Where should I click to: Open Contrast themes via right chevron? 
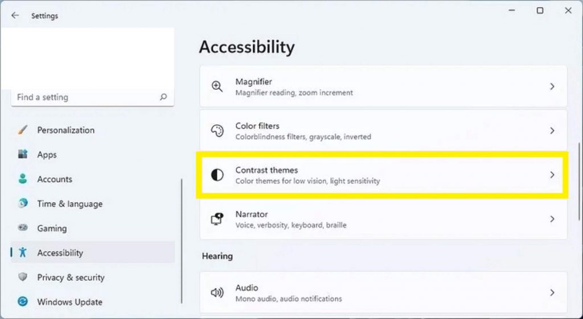[552, 175]
